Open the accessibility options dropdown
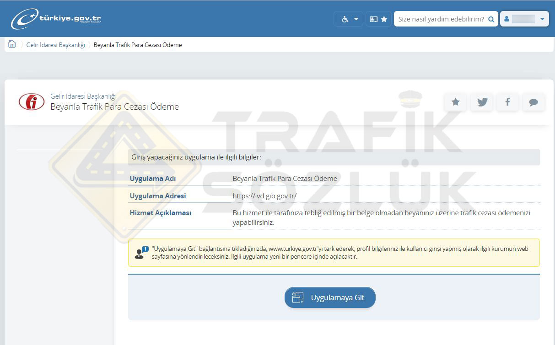Image resolution: width=555 pixels, height=345 pixels. pos(349,19)
